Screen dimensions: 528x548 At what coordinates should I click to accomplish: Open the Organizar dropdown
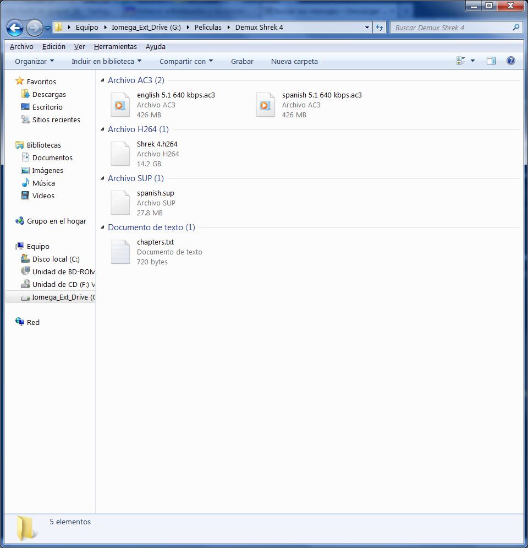[35, 61]
